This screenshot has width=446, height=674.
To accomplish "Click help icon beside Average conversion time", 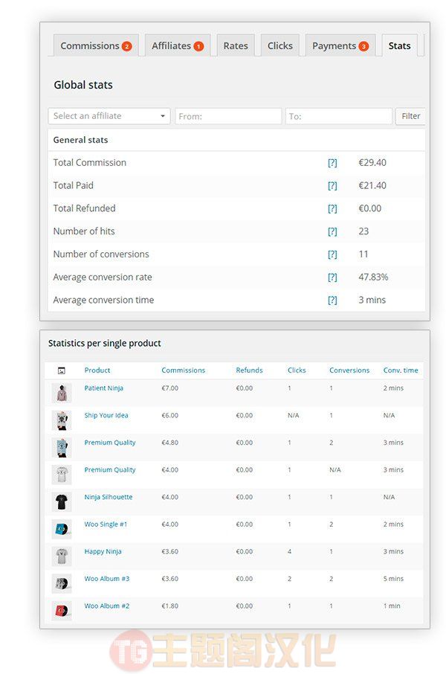I will (332, 300).
